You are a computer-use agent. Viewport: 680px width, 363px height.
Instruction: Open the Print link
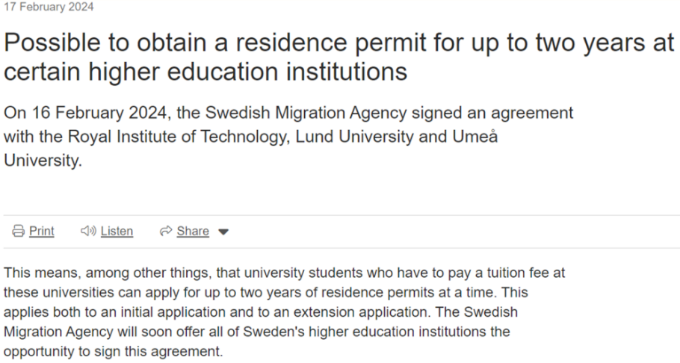42,231
